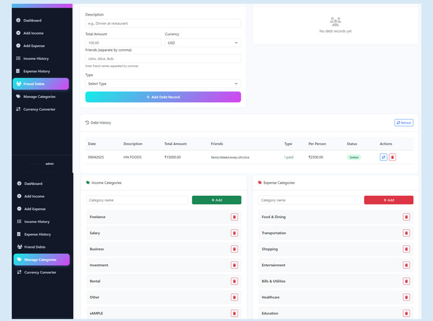The height and width of the screenshot is (321, 433).
Task: Click the green Add income category button
Action: pos(216,200)
